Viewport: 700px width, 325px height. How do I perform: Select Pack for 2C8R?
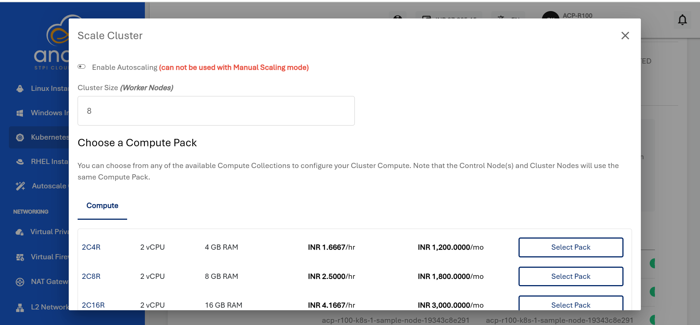tap(571, 276)
